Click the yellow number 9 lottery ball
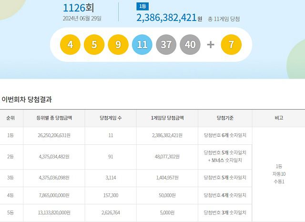 click(x=118, y=45)
